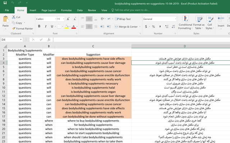The image size is (230, 143).
Task: Increase font size with large A
Action: coord(68,19)
